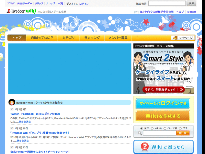Screen dimensions: 205x154
Task: Click the 2011年2月23日 date text
Action: 19,147
